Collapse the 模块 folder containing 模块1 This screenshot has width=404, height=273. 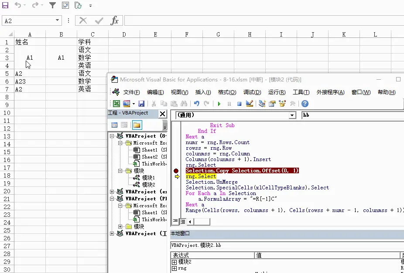click(120, 171)
